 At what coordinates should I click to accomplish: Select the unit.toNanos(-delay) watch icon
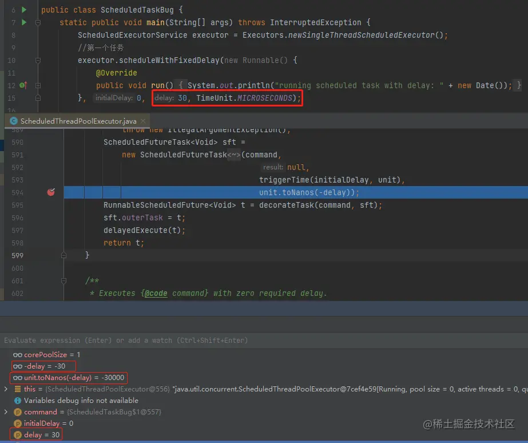18,378
